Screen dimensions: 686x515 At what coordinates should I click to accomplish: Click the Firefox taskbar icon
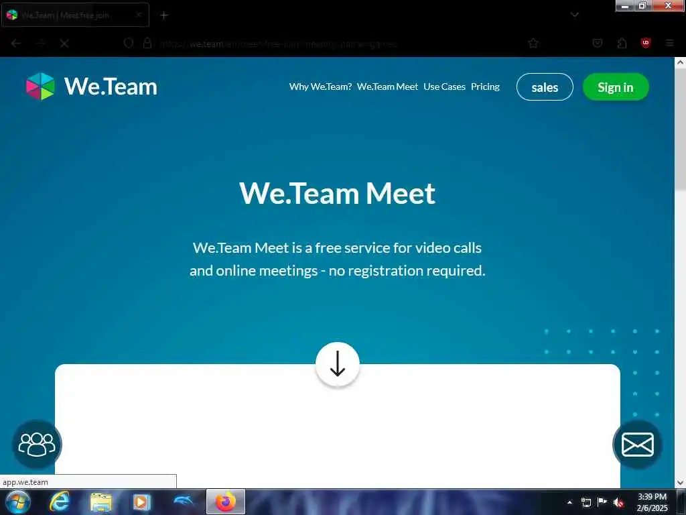[226, 502]
